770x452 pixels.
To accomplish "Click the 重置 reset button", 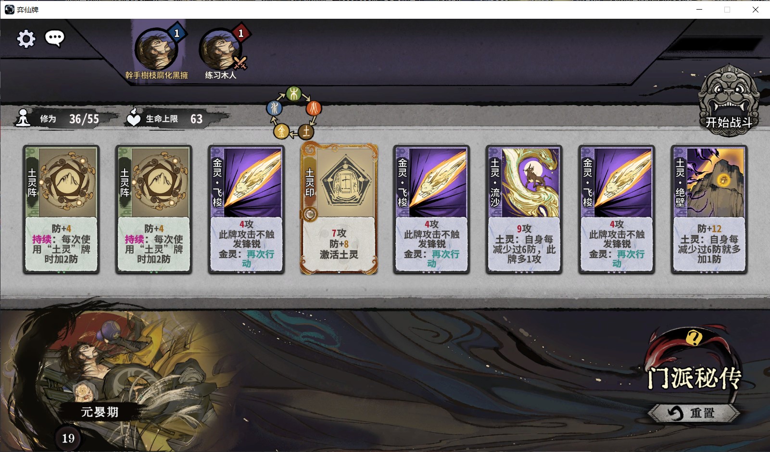I will click(x=694, y=413).
